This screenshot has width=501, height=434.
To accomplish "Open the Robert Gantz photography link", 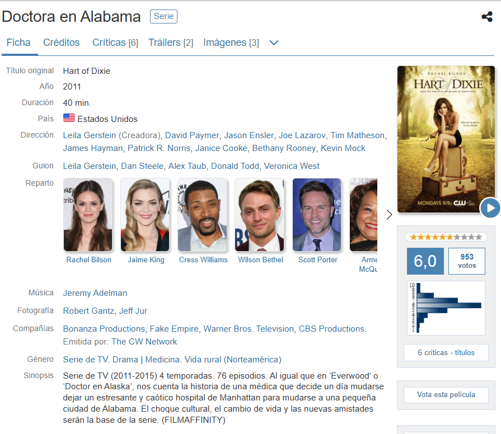I will pos(88,311).
